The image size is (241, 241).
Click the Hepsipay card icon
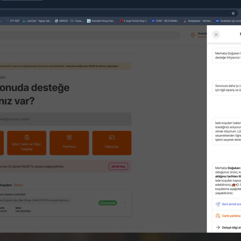pyautogui.click(x=112, y=137)
